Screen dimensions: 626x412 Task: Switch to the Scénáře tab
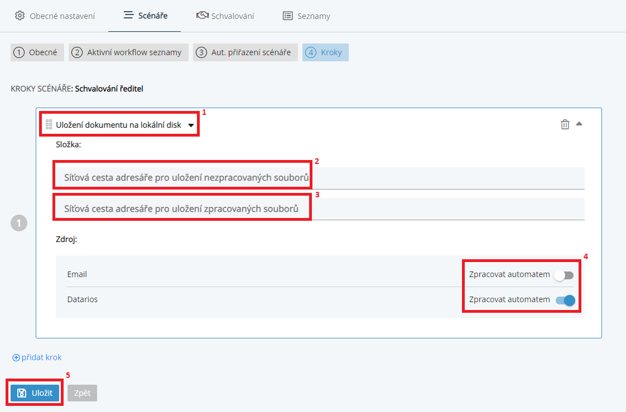[145, 16]
